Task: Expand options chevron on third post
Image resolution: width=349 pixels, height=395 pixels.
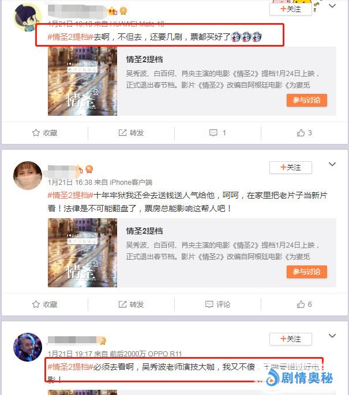Action: click(x=332, y=336)
